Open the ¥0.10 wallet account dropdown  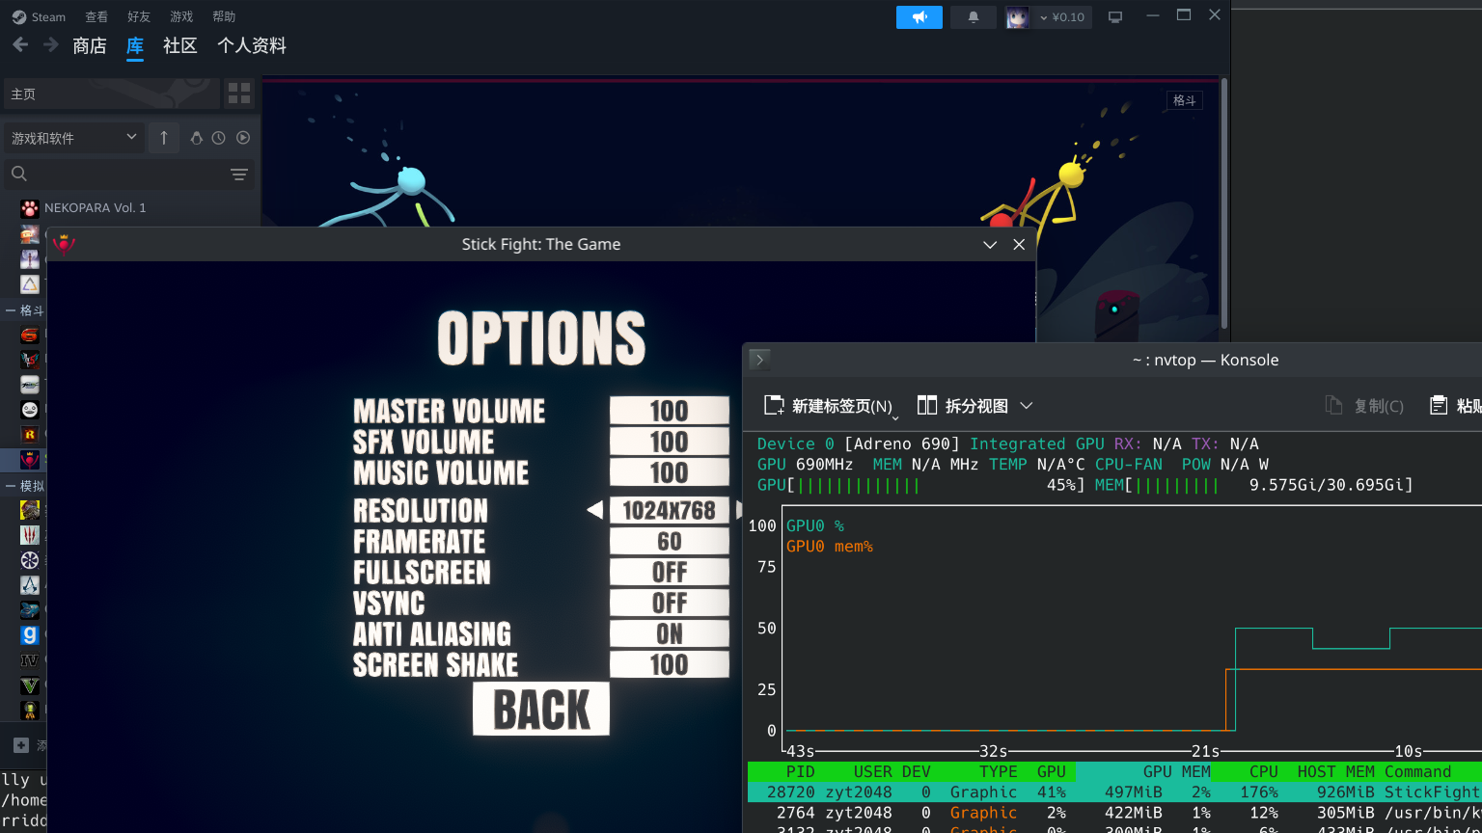[1061, 17]
